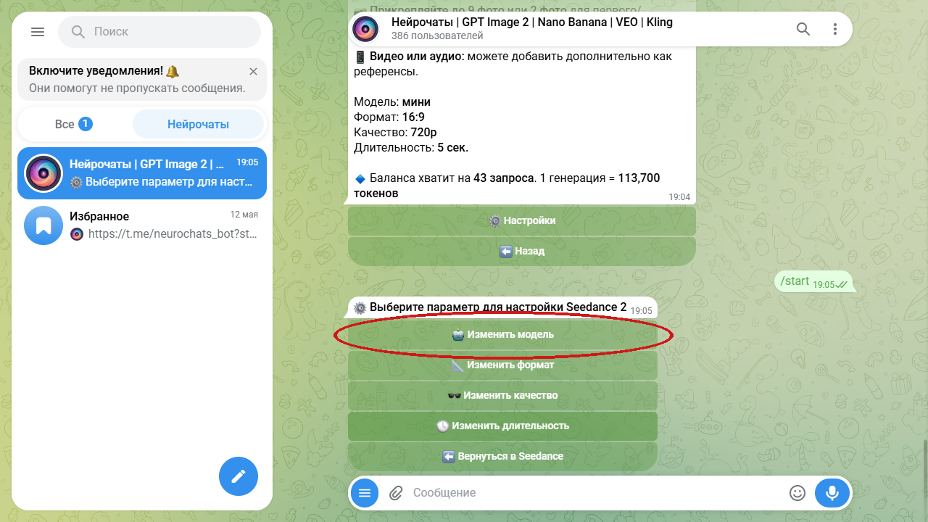Click the Настройки inline button

tap(522, 220)
